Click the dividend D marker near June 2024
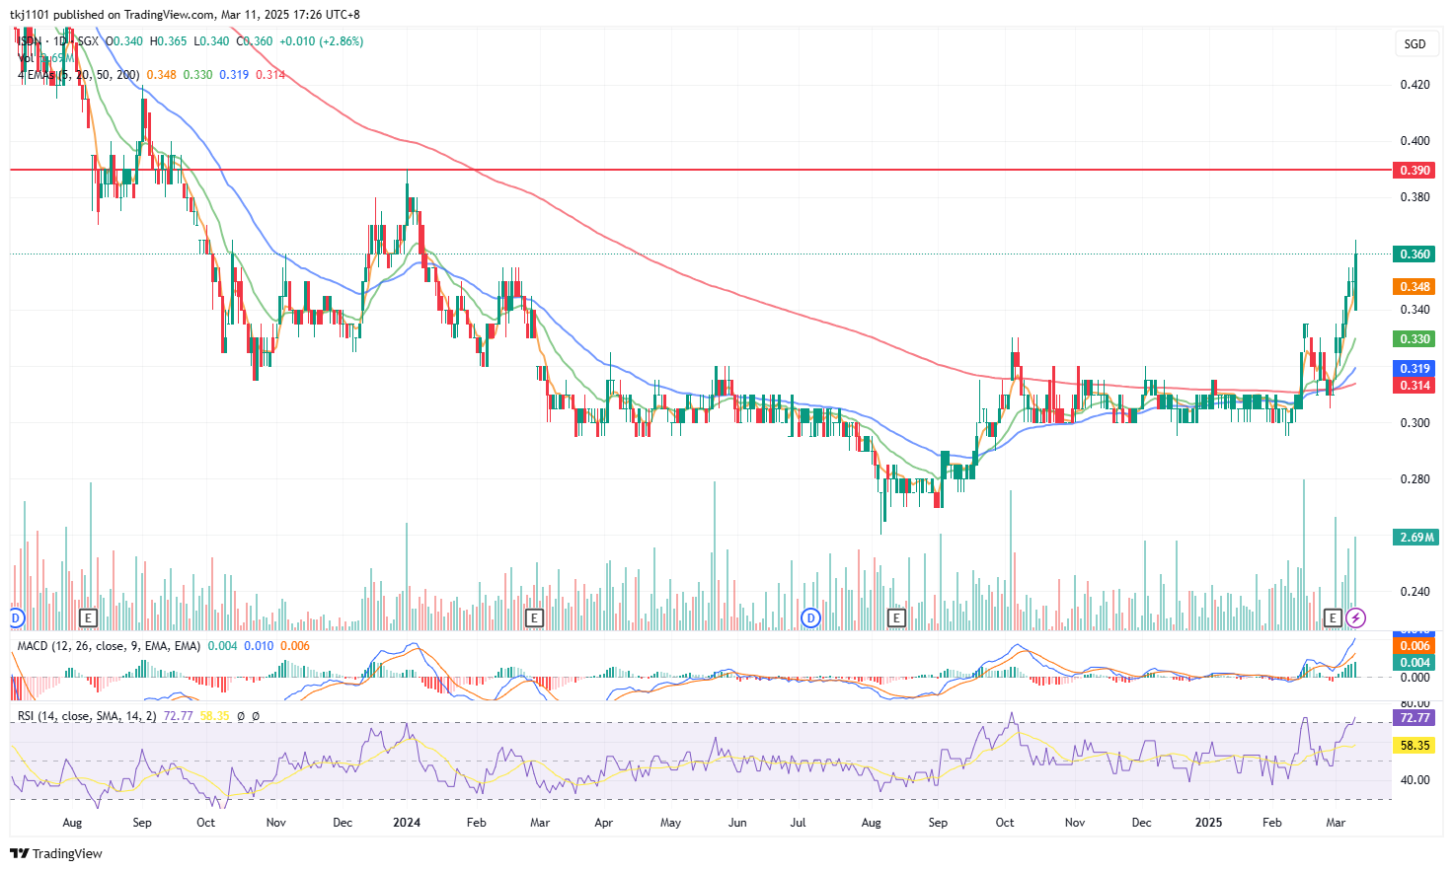 [x=810, y=618]
